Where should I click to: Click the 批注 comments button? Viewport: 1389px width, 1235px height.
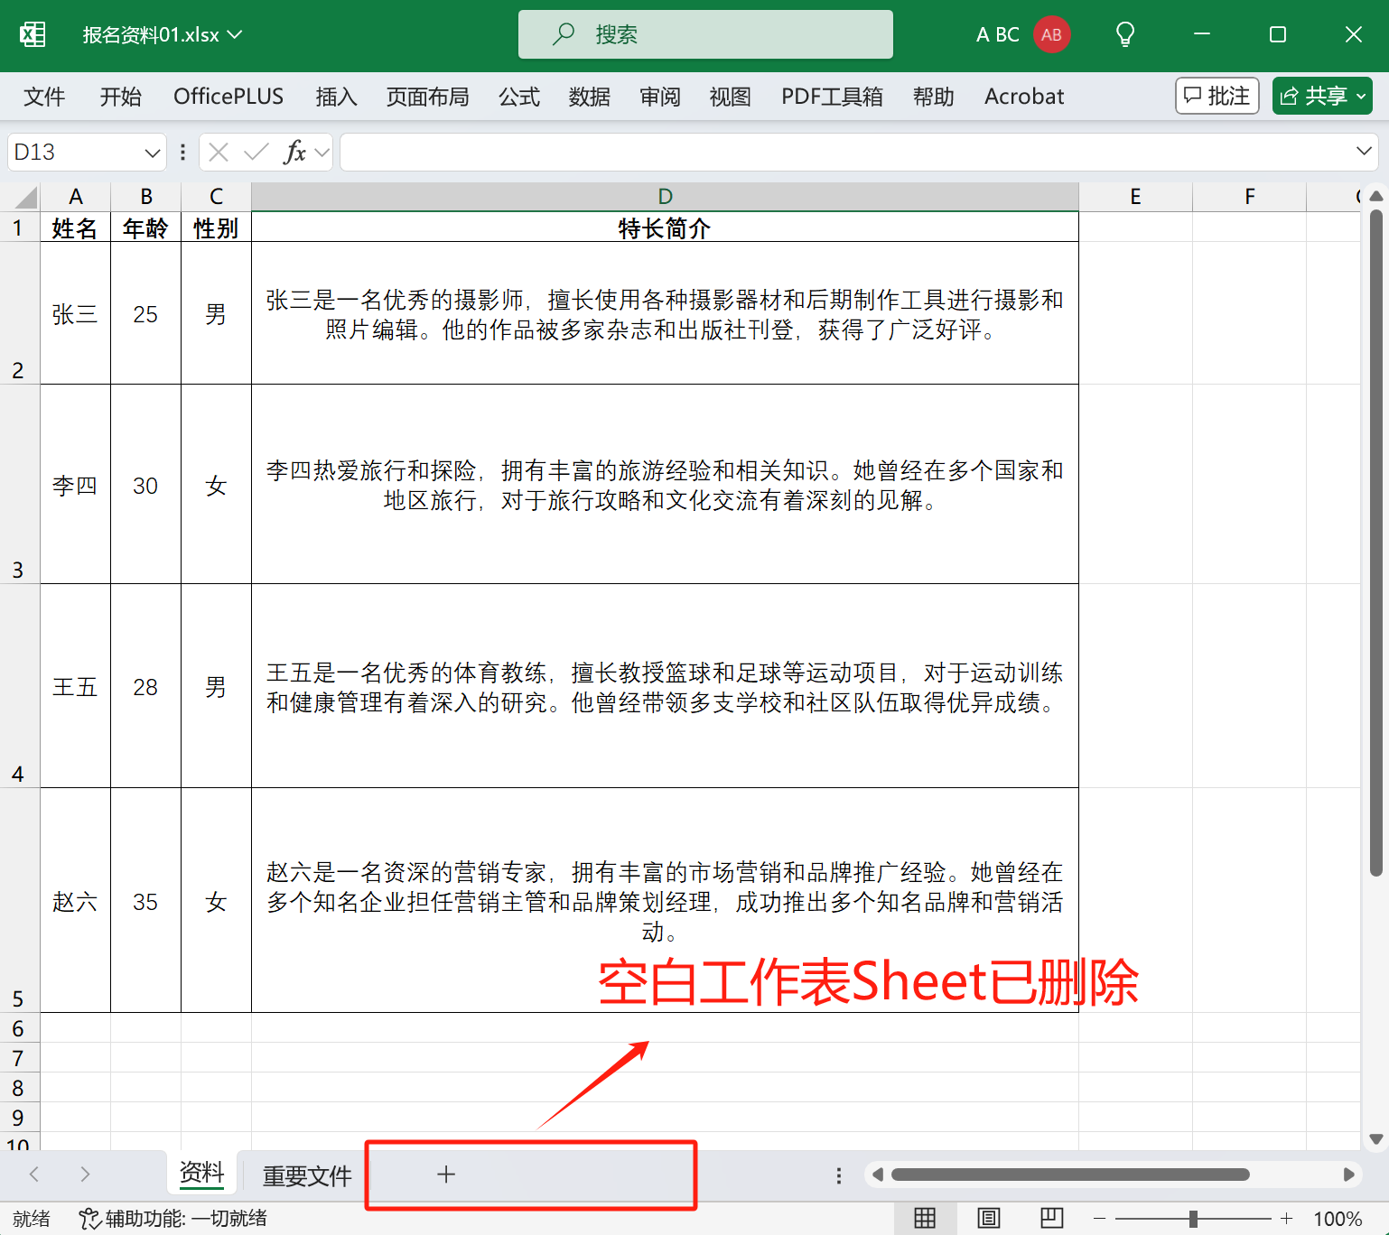1217,96
